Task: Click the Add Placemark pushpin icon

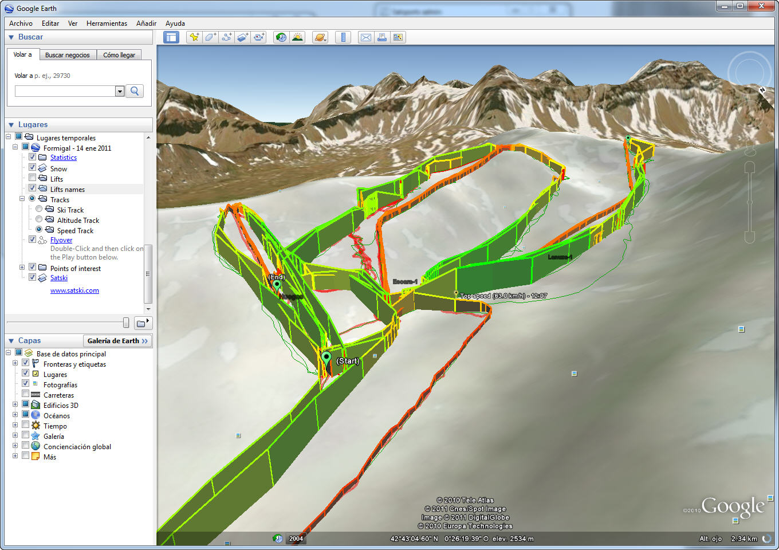Action: (194, 37)
